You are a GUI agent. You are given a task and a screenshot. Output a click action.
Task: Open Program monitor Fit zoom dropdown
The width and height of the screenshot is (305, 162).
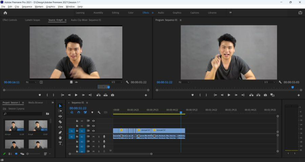(184, 82)
